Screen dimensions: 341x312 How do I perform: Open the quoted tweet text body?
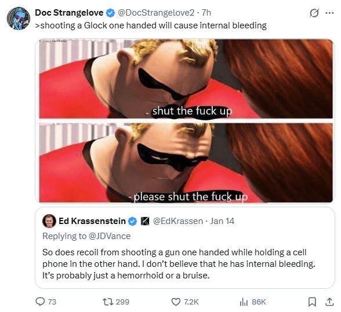coord(179,264)
